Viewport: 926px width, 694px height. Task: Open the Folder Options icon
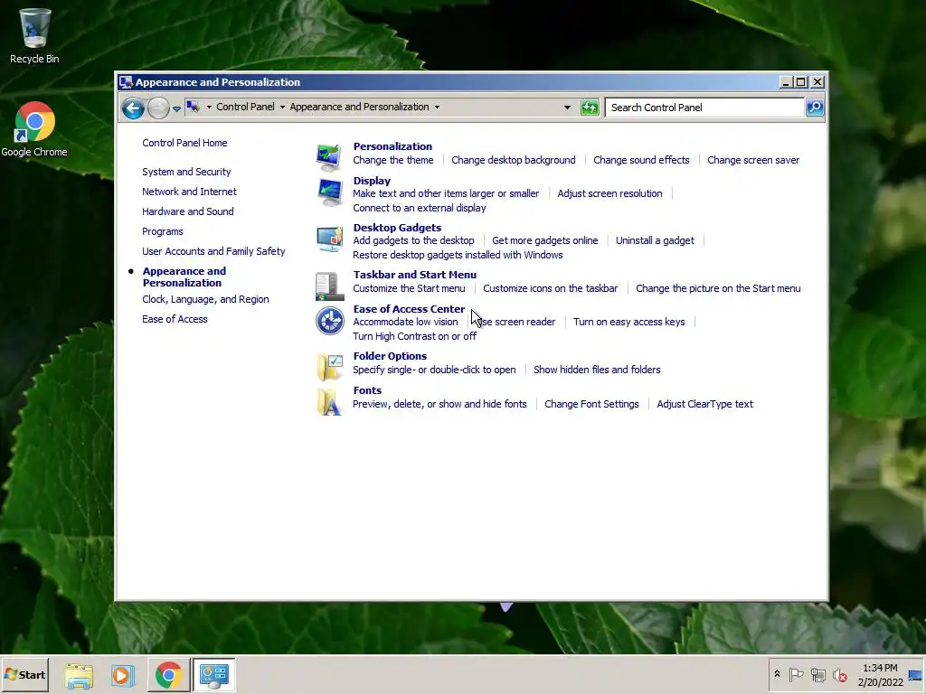pyautogui.click(x=329, y=367)
